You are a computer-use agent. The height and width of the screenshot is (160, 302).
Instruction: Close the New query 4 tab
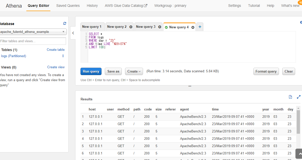coord(193,27)
